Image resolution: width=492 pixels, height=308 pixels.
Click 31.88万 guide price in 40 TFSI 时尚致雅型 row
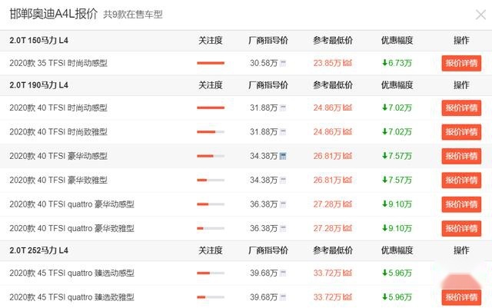point(264,132)
